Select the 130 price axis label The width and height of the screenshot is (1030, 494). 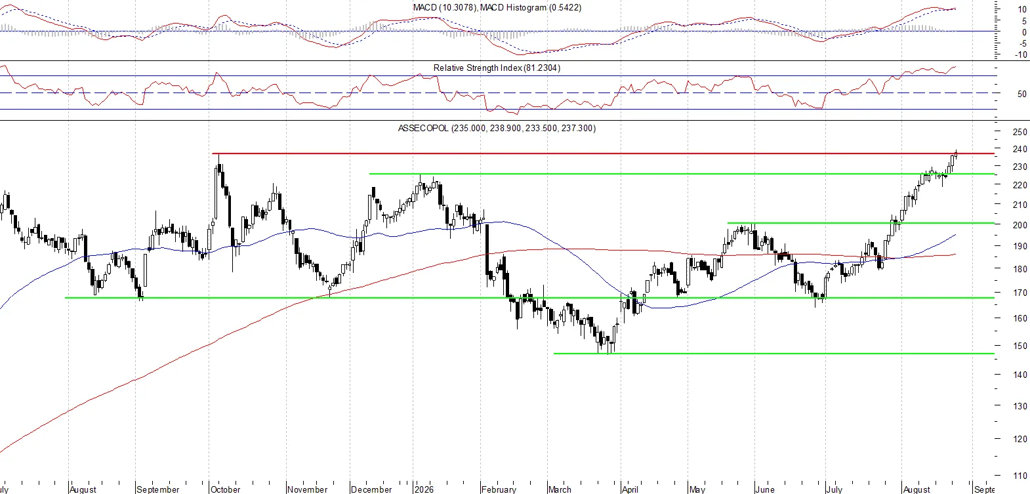(1020, 407)
